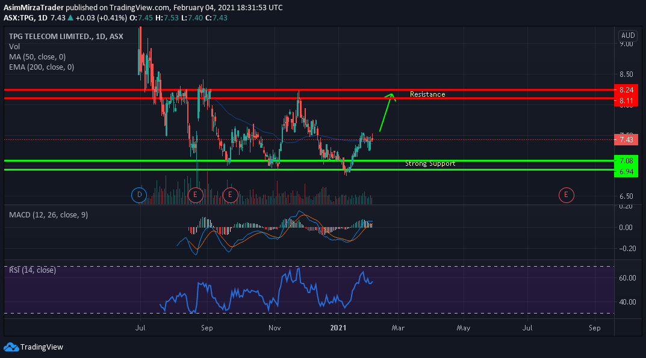Image resolution: width=646 pixels, height=358 pixels.
Task: Click the 40.00 RSI axis value
Action: (627, 302)
